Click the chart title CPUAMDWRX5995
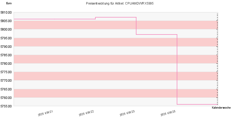Screen dimensions: 233x121 click(x=120, y=3)
